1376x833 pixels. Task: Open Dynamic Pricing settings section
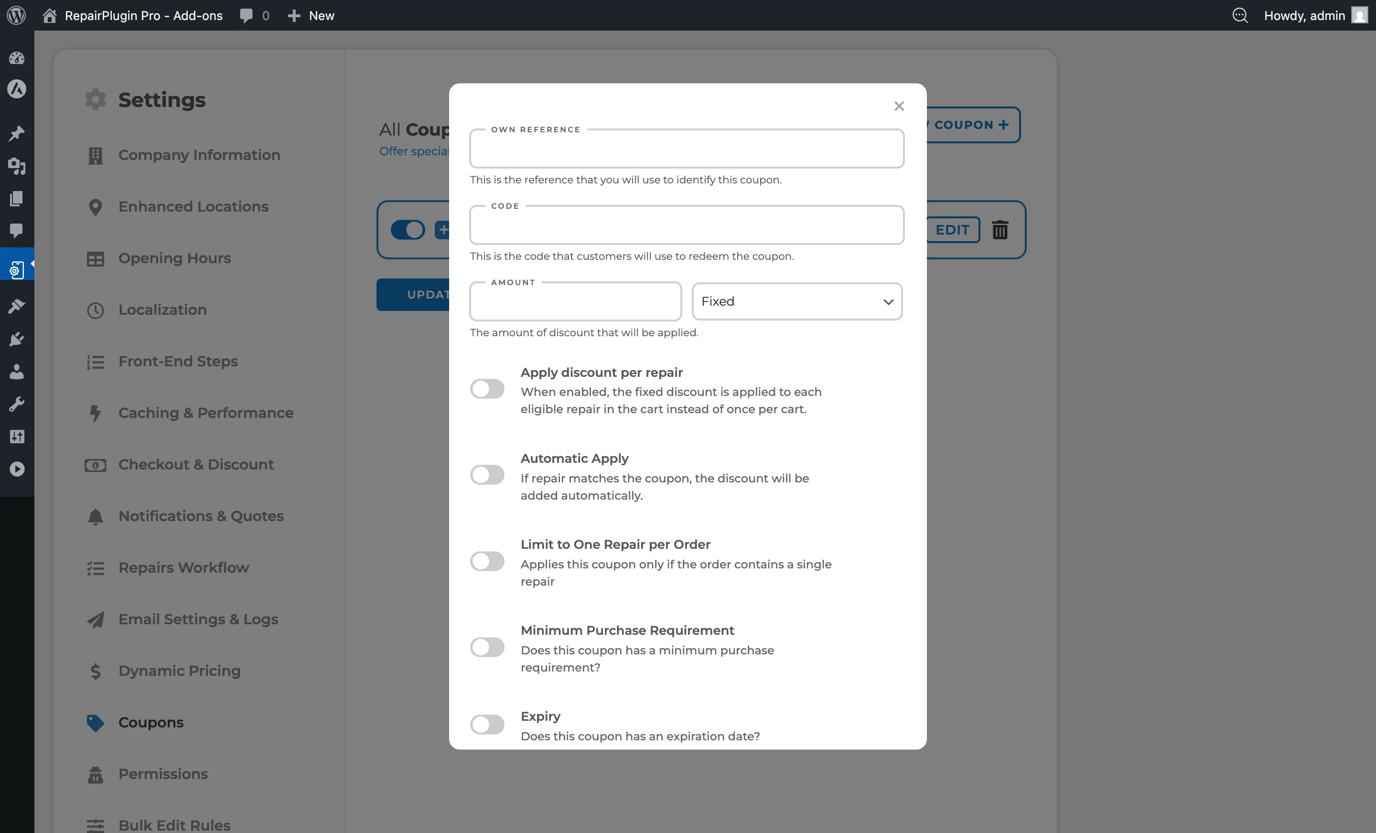click(179, 671)
